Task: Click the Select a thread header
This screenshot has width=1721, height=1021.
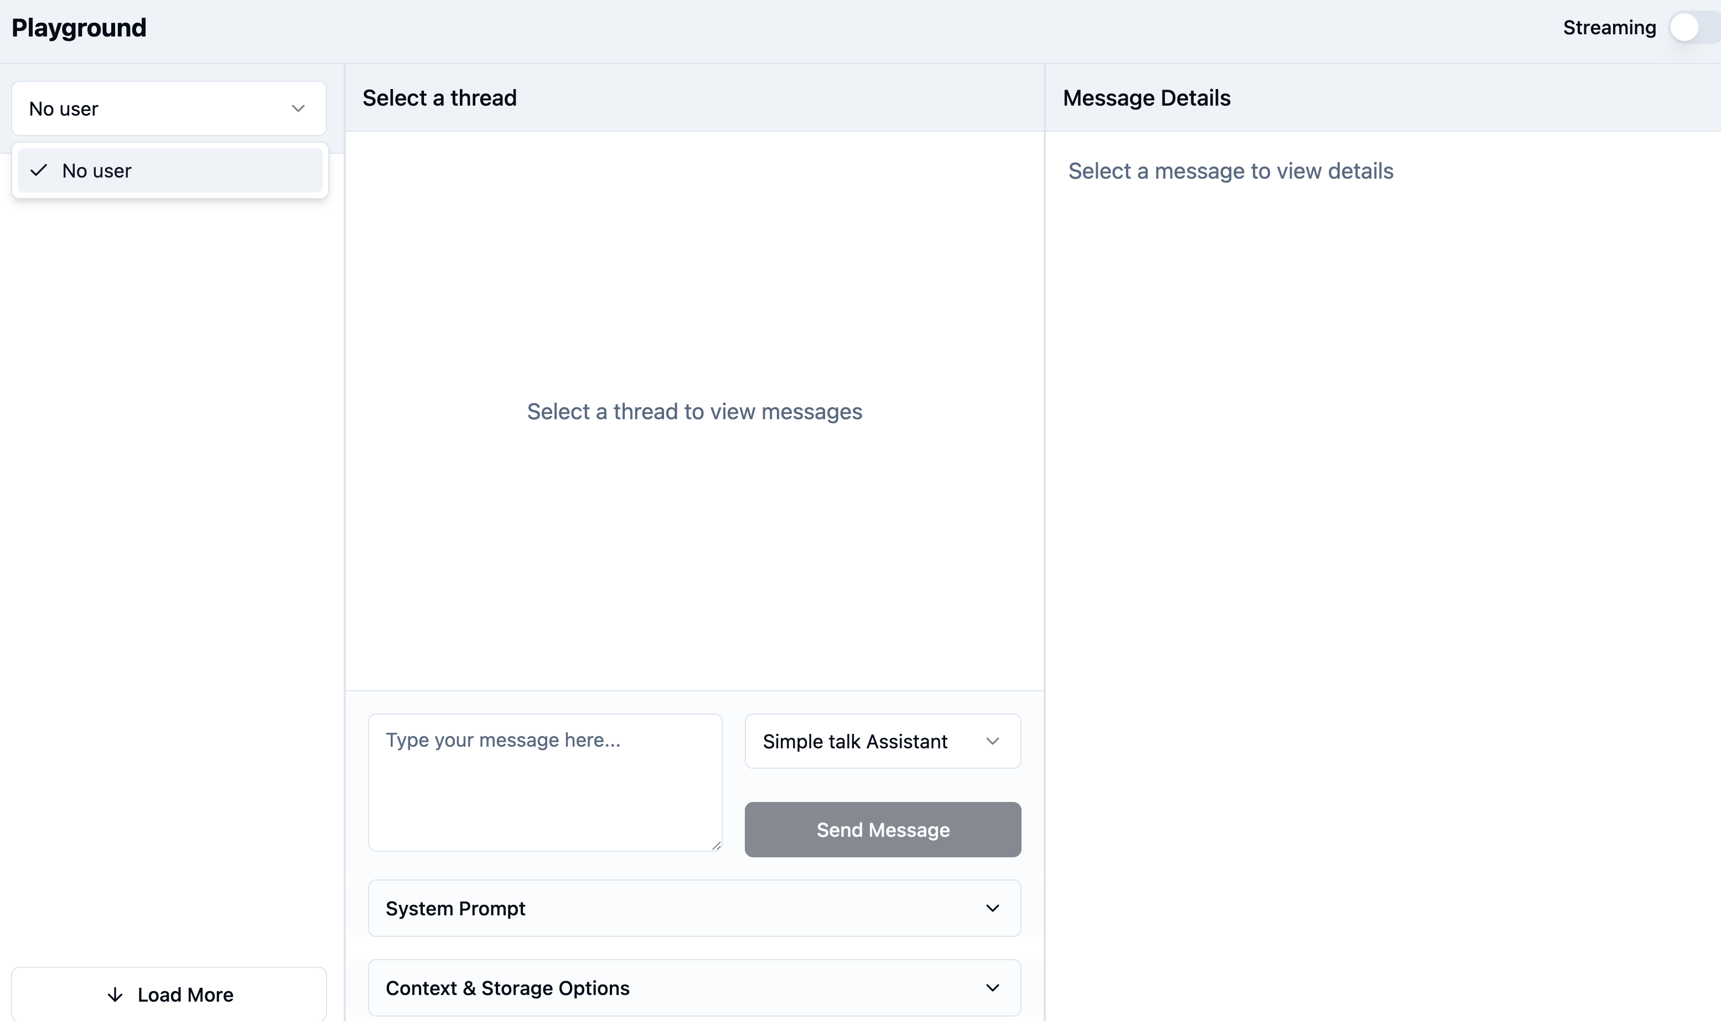Action: pos(439,98)
